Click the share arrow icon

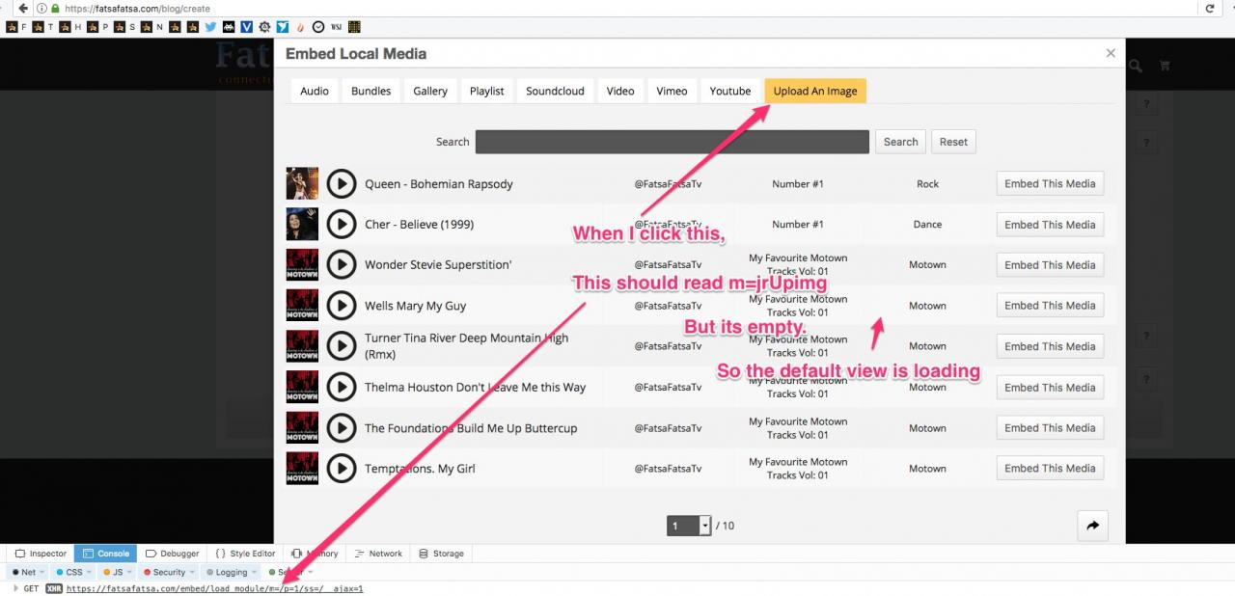1092,526
